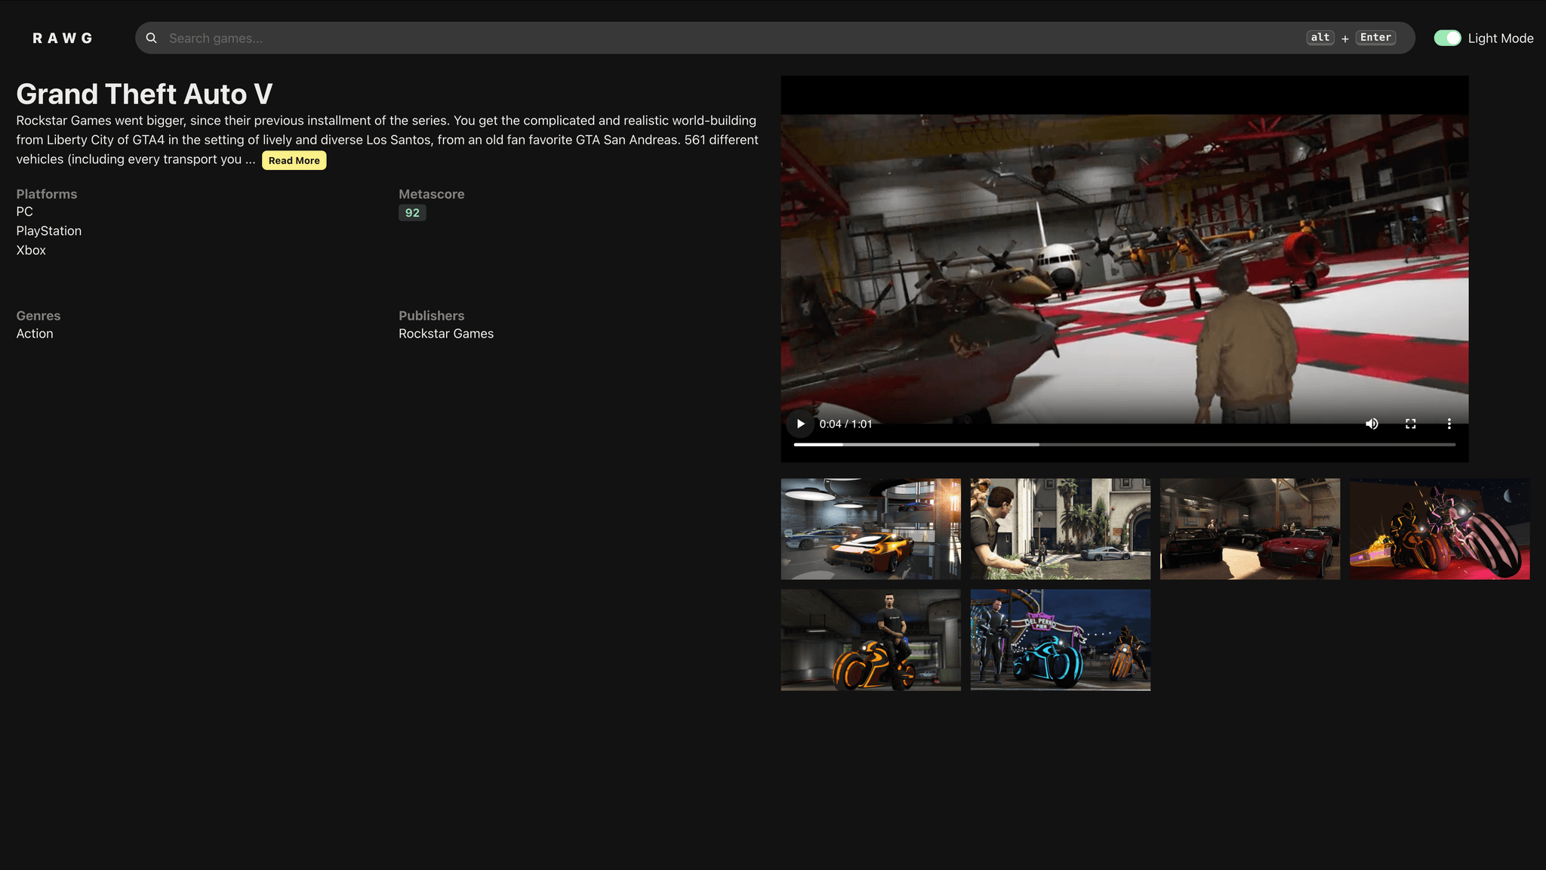This screenshot has width=1546, height=870.
Task: Click the Light Mode label
Action: (x=1501, y=39)
